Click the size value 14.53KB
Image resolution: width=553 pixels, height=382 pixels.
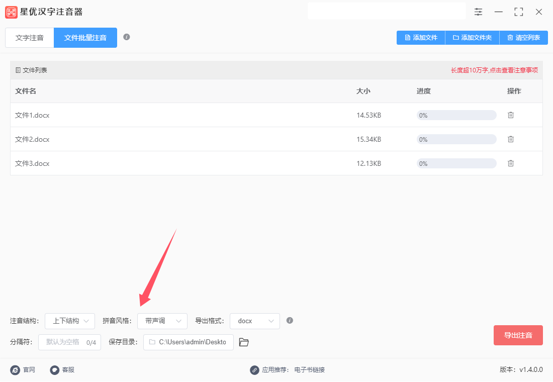[x=368, y=115]
